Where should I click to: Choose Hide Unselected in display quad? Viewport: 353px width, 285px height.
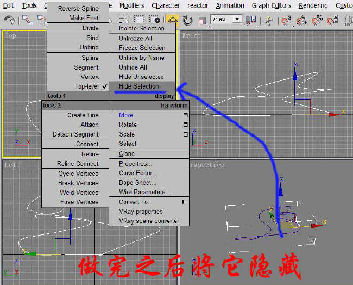[142, 77]
